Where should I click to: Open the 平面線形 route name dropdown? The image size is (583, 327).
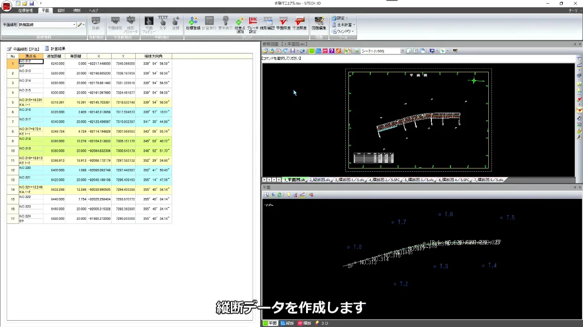(x=74, y=25)
